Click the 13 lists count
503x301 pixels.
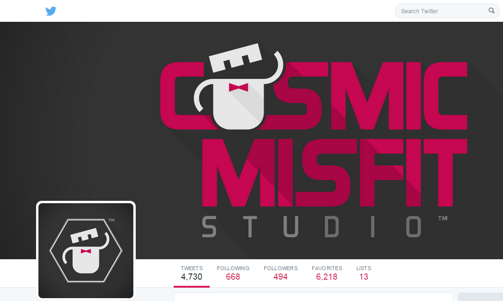363,277
